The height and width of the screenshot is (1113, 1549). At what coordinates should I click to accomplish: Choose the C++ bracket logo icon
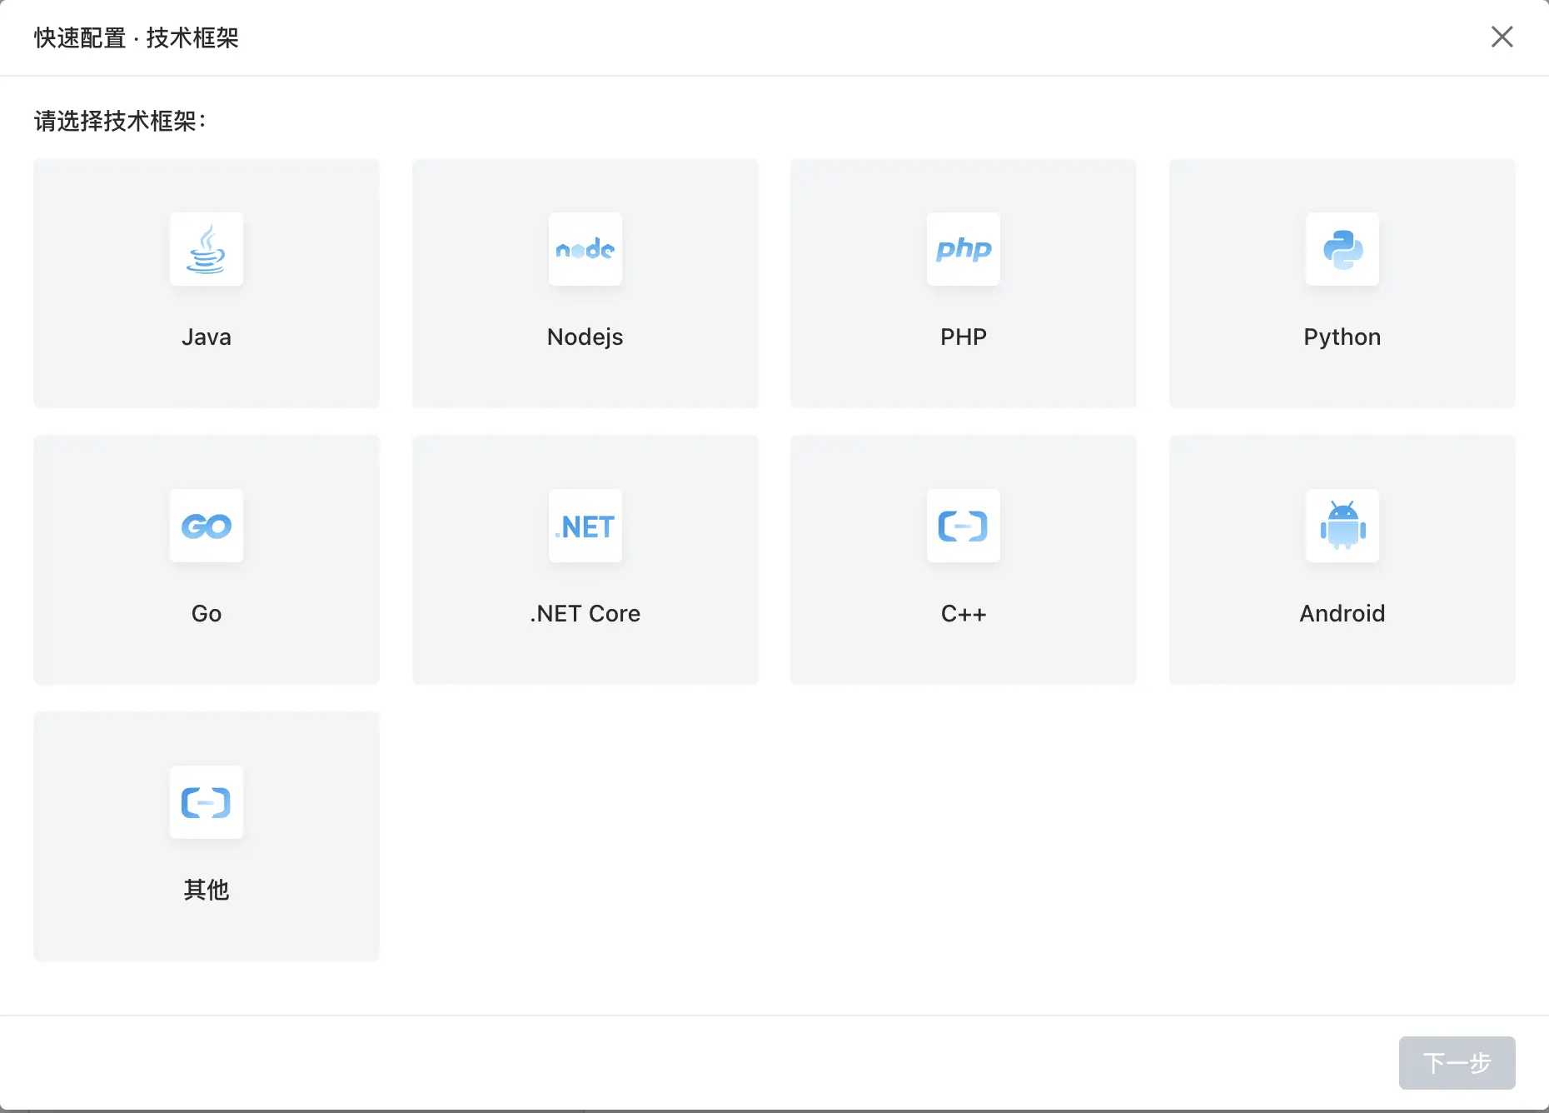click(964, 526)
